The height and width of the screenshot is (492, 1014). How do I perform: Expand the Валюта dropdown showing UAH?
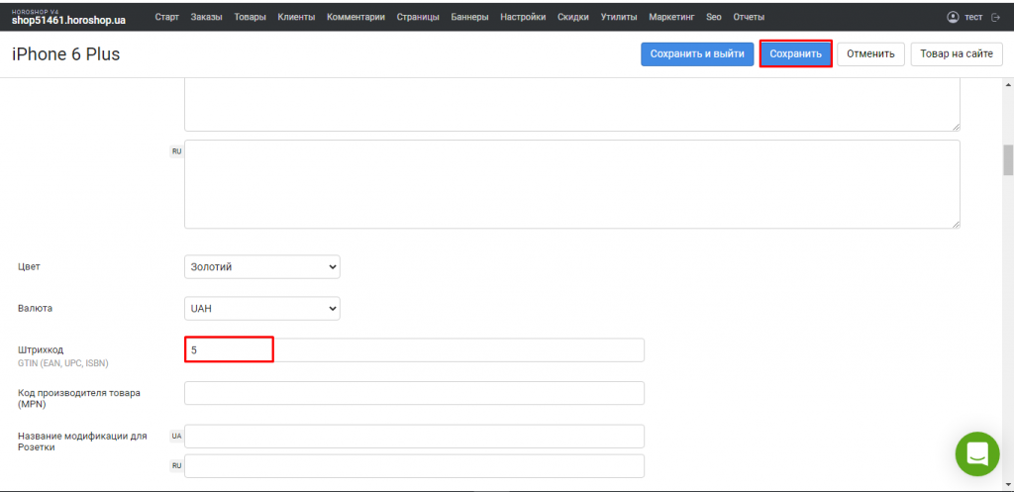tap(261, 309)
